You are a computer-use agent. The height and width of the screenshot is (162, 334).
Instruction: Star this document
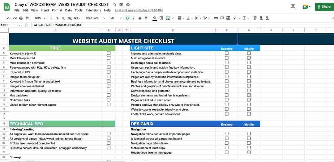tap(115, 4)
